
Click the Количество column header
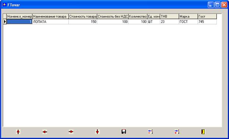coord(138,17)
